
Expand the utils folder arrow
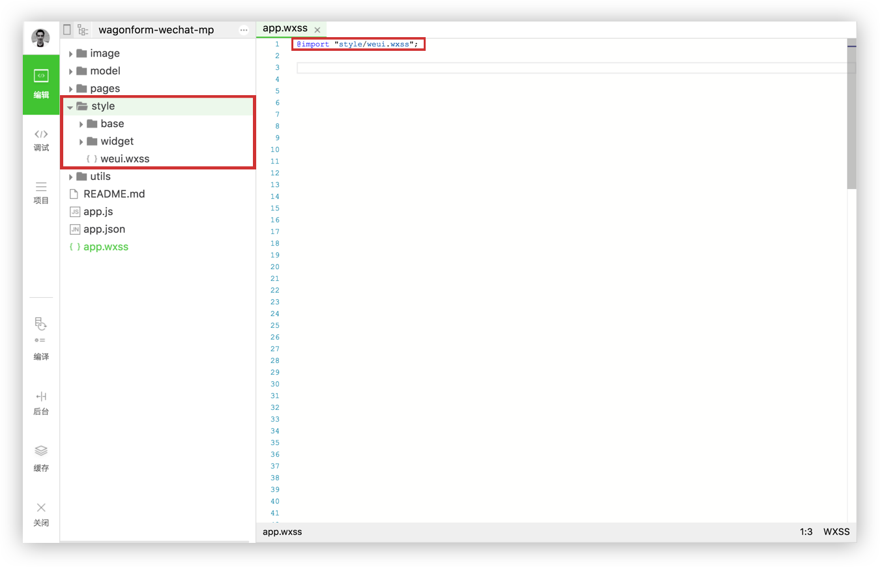pos(71,177)
